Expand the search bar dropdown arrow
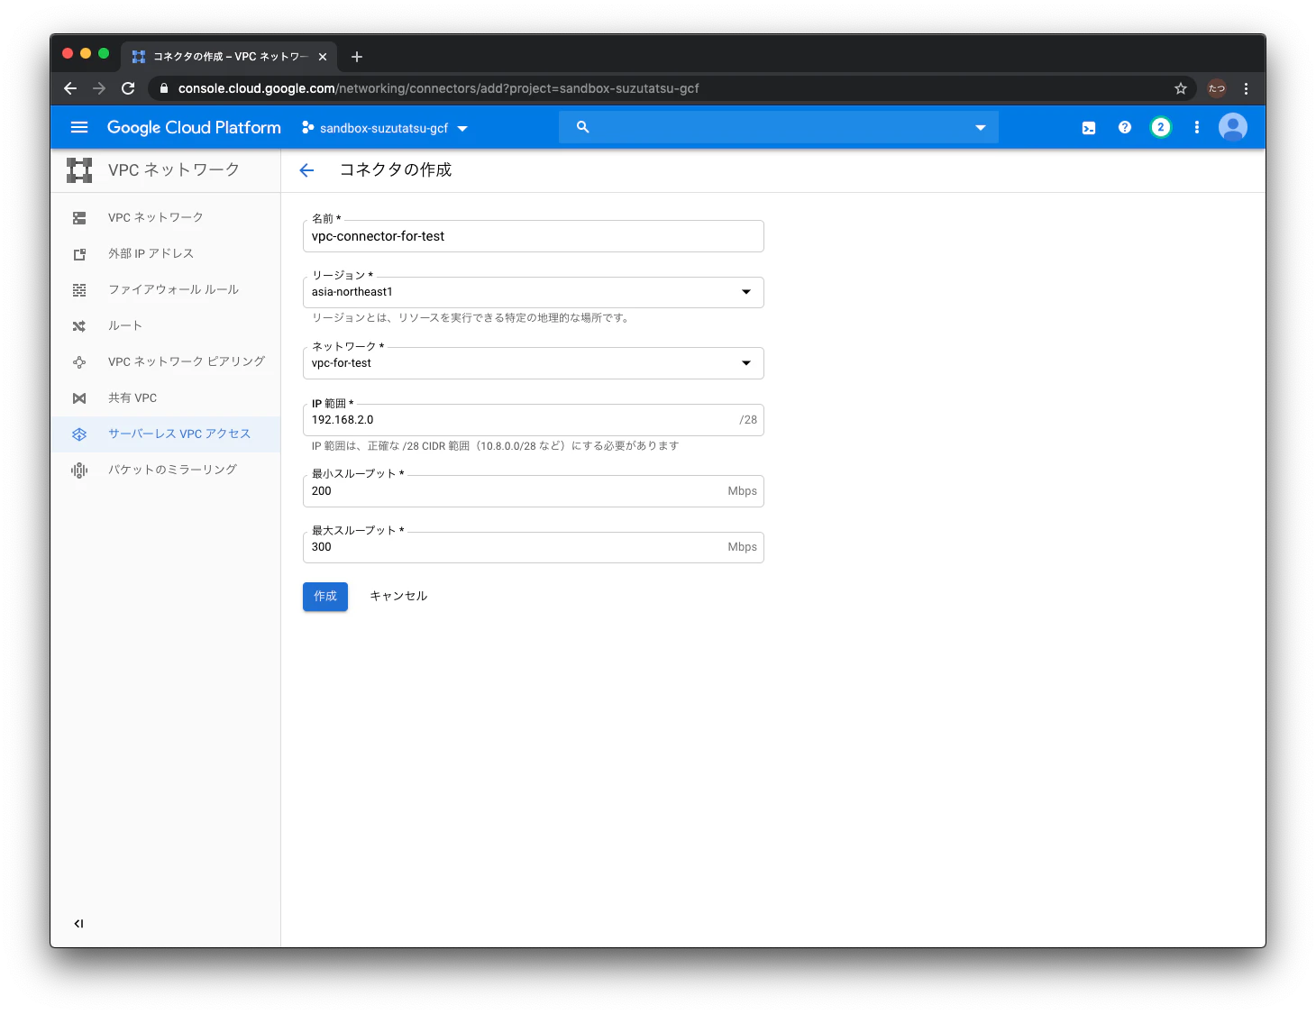Screen dimensions: 1316x1014 (981, 128)
